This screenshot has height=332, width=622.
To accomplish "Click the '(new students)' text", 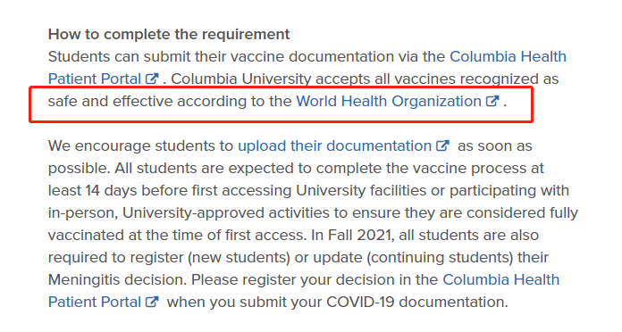I will pyautogui.click(x=240, y=258).
